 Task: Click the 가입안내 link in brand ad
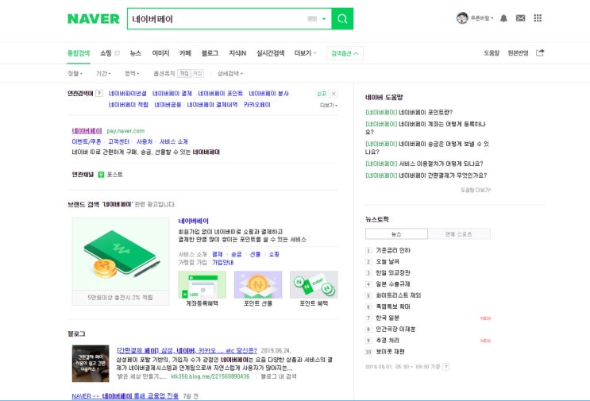(223, 262)
